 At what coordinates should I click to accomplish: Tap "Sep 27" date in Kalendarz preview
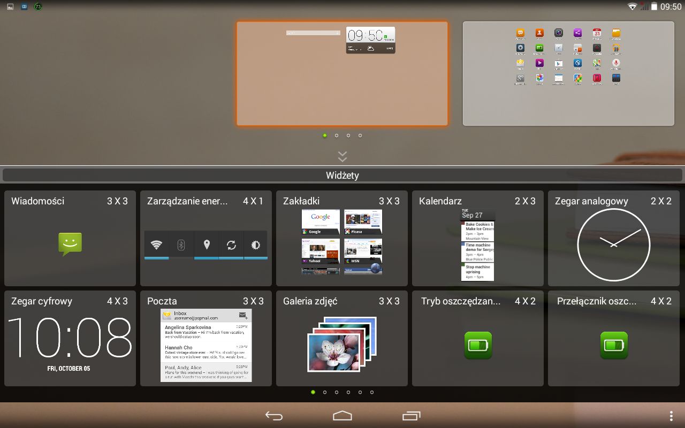pyautogui.click(x=472, y=215)
